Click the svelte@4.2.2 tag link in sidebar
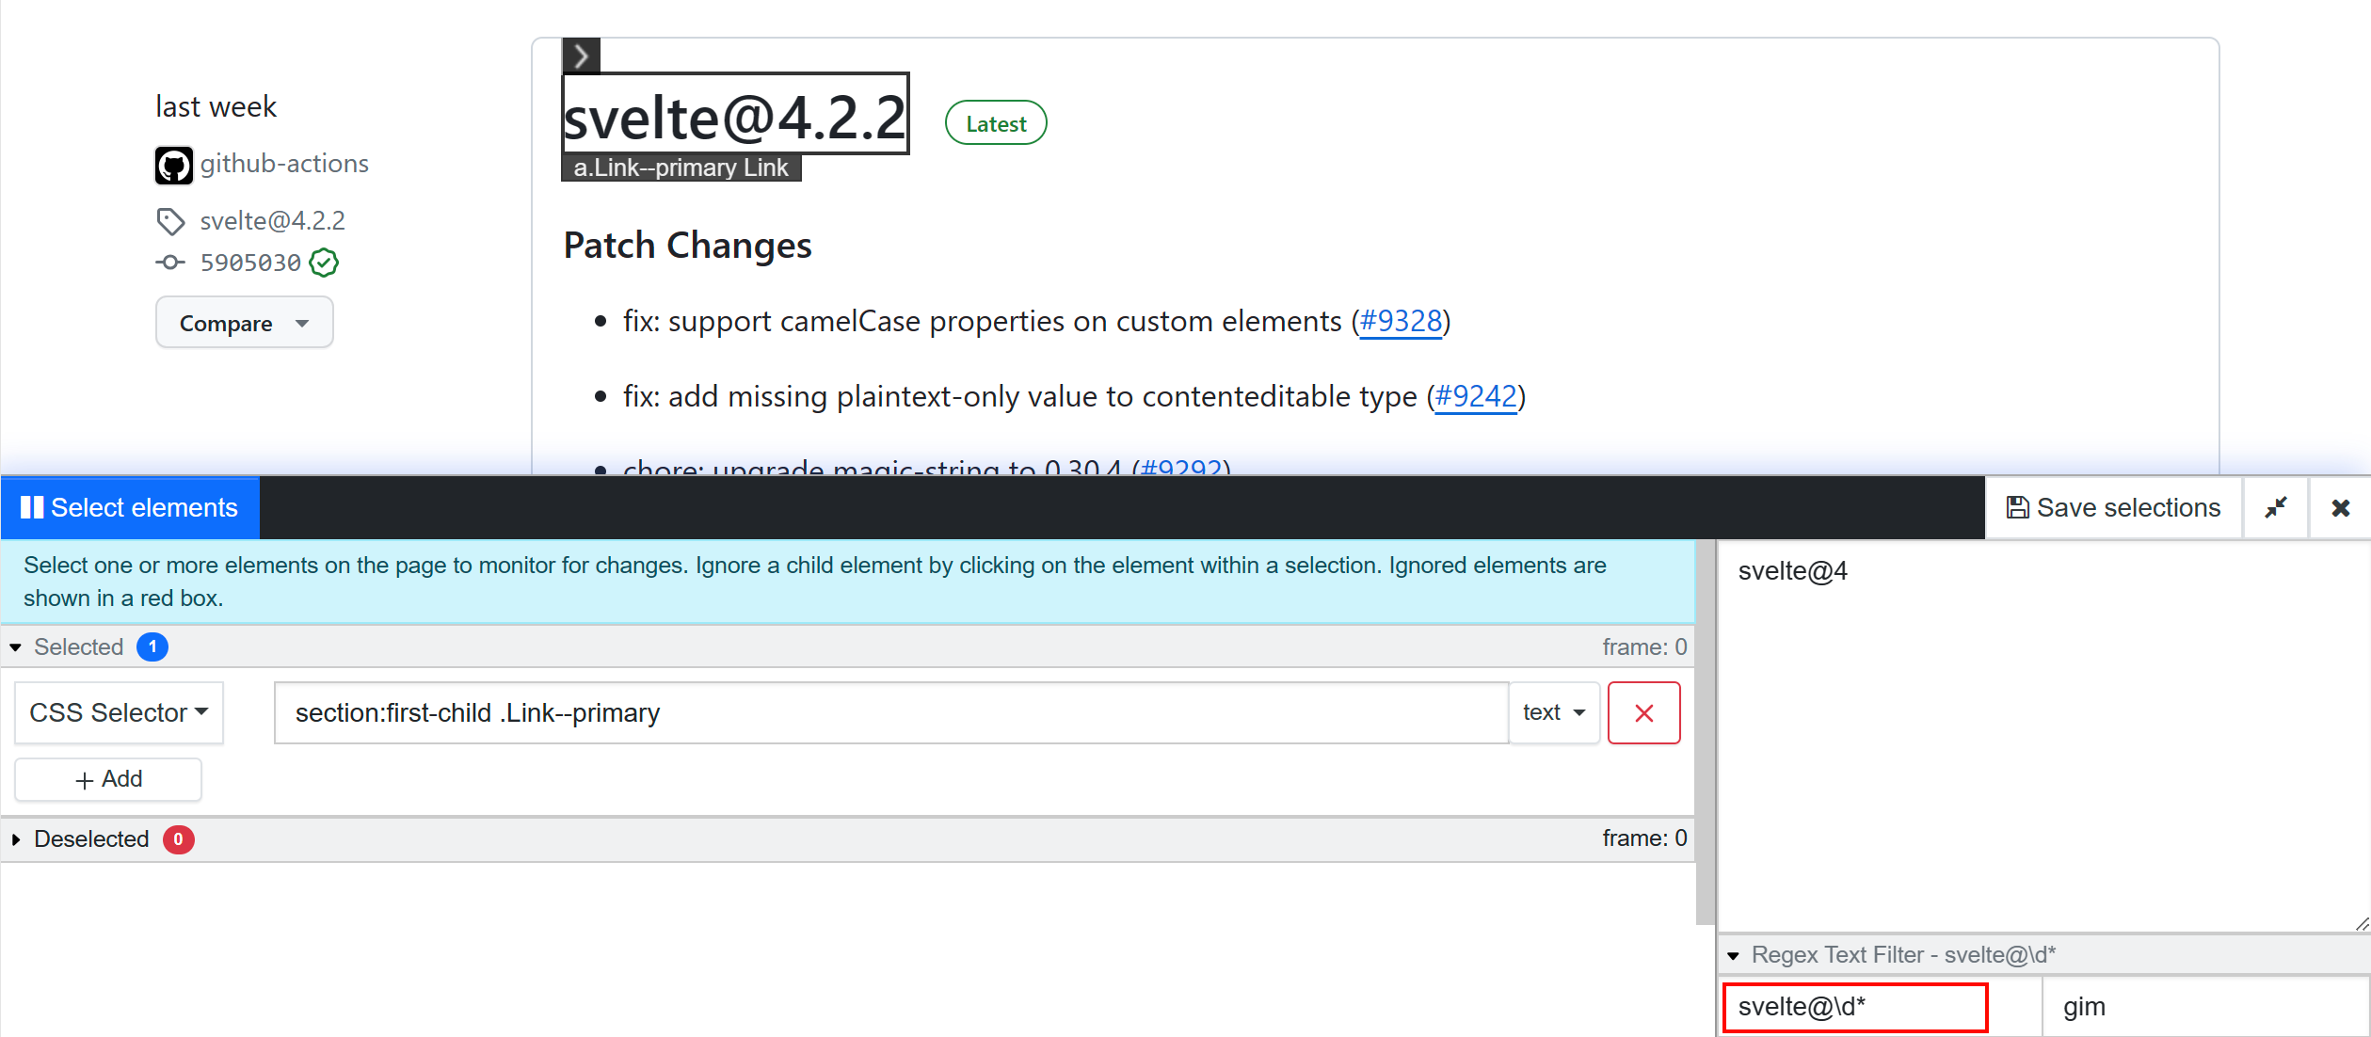The width and height of the screenshot is (2371, 1037). pyautogui.click(x=273, y=221)
